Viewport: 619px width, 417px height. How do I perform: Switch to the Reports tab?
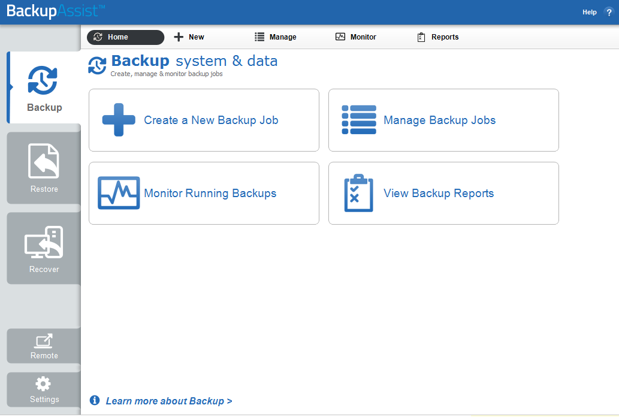pos(438,37)
